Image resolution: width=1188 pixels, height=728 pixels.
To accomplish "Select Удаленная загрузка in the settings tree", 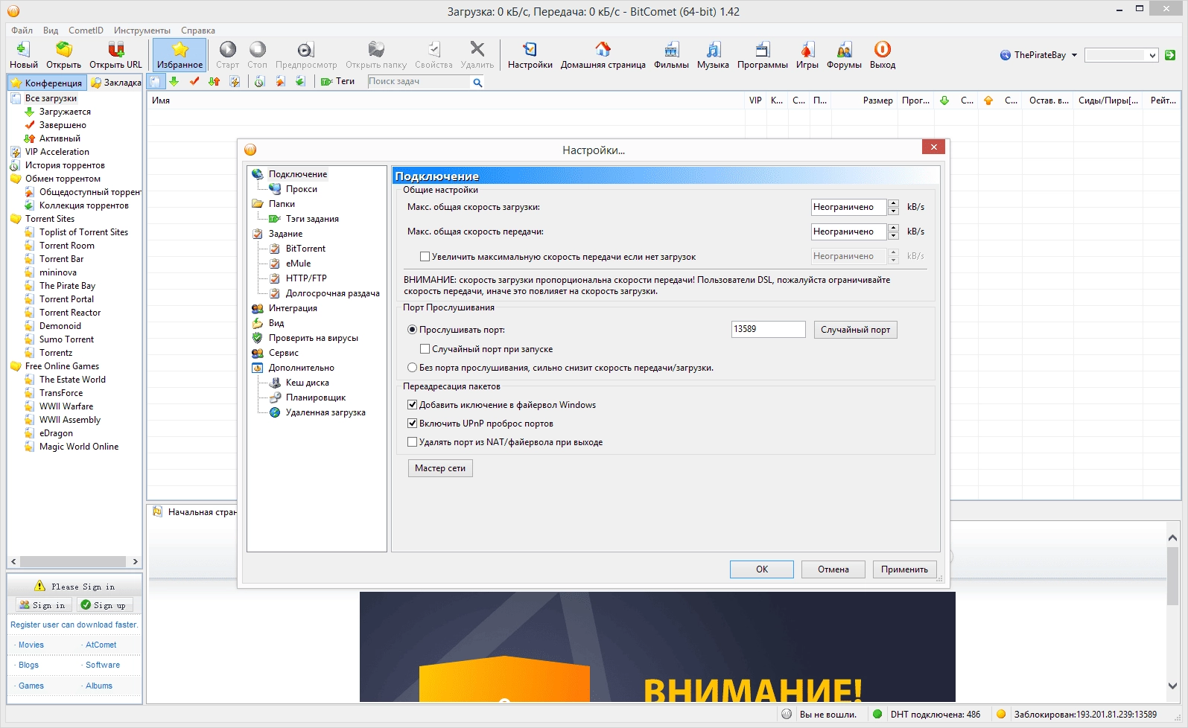I will (x=325, y=412).
